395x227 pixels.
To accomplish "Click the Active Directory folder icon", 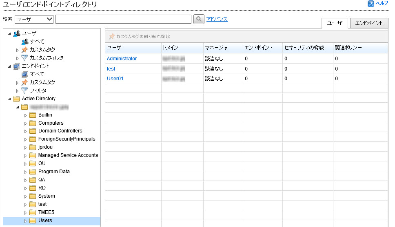I will (x=17, y=99).
